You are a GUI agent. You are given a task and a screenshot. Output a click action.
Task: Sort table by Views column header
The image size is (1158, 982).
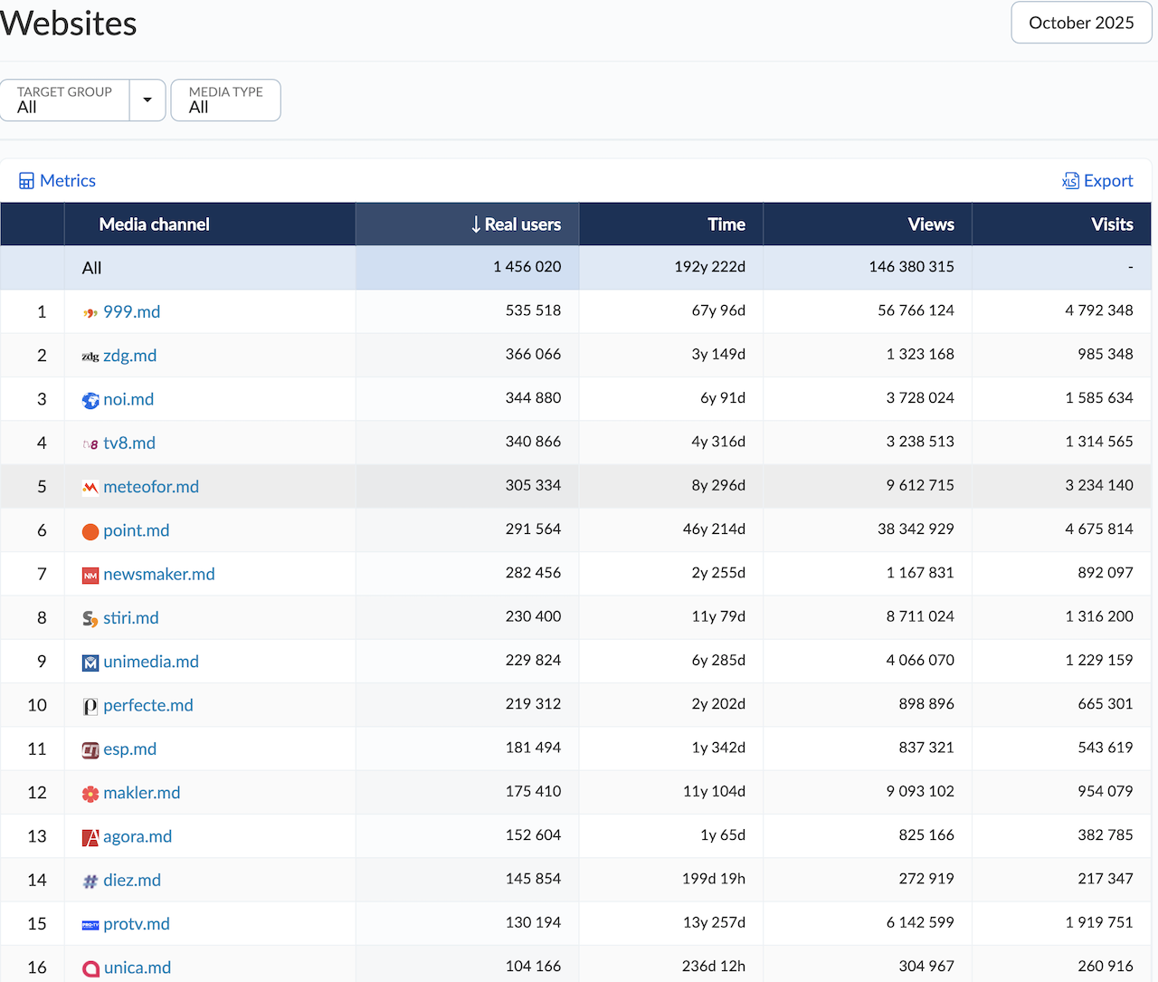click(x=930, y=224)
